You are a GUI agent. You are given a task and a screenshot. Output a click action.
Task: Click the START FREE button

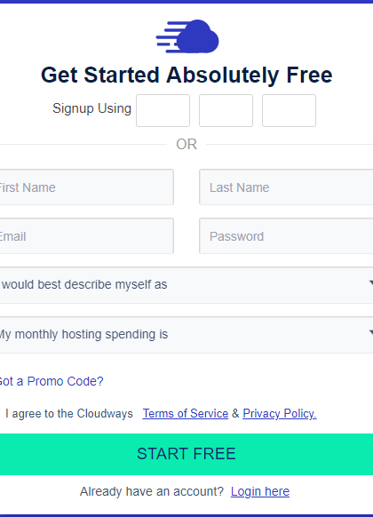click(186, 454)
